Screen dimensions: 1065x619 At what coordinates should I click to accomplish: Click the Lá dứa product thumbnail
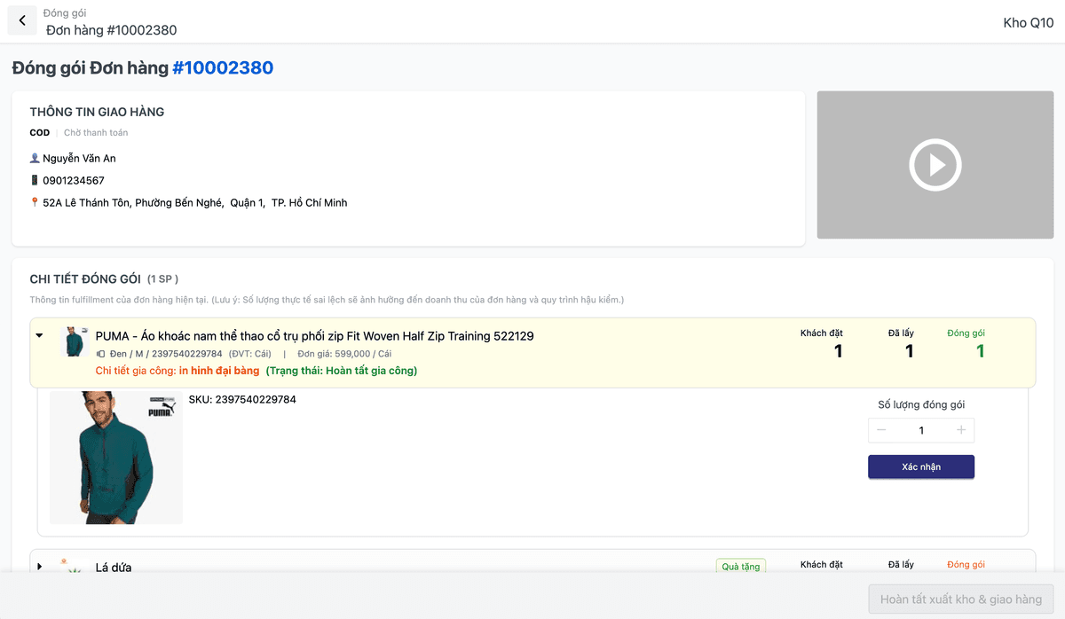tap(65, 565)
